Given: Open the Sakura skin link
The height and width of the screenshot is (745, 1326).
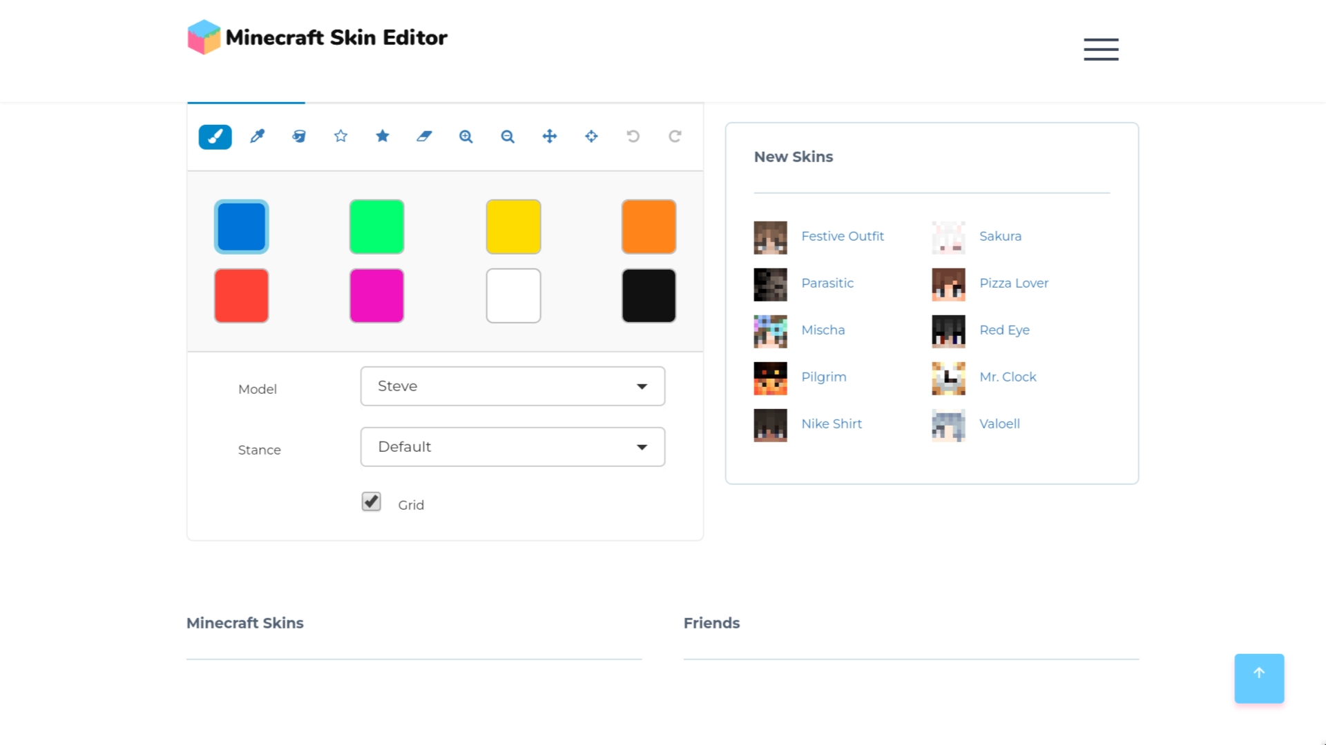Looking at the screenshot, I should click(x=1000, y=237).
